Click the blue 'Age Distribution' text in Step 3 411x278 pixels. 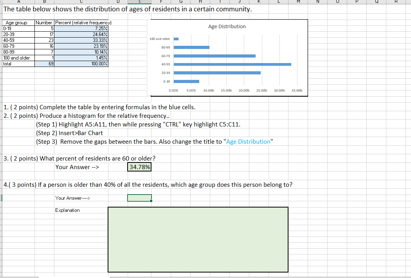(x=248, y=142)
